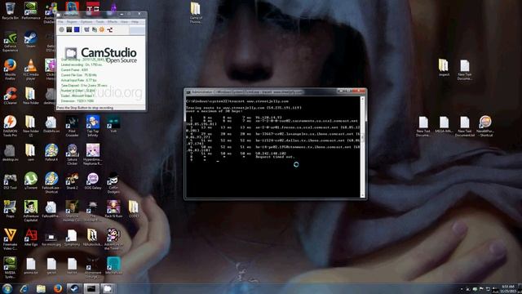
Task: Open the Options menu in CamStudio
Action: tap(86, 22)
